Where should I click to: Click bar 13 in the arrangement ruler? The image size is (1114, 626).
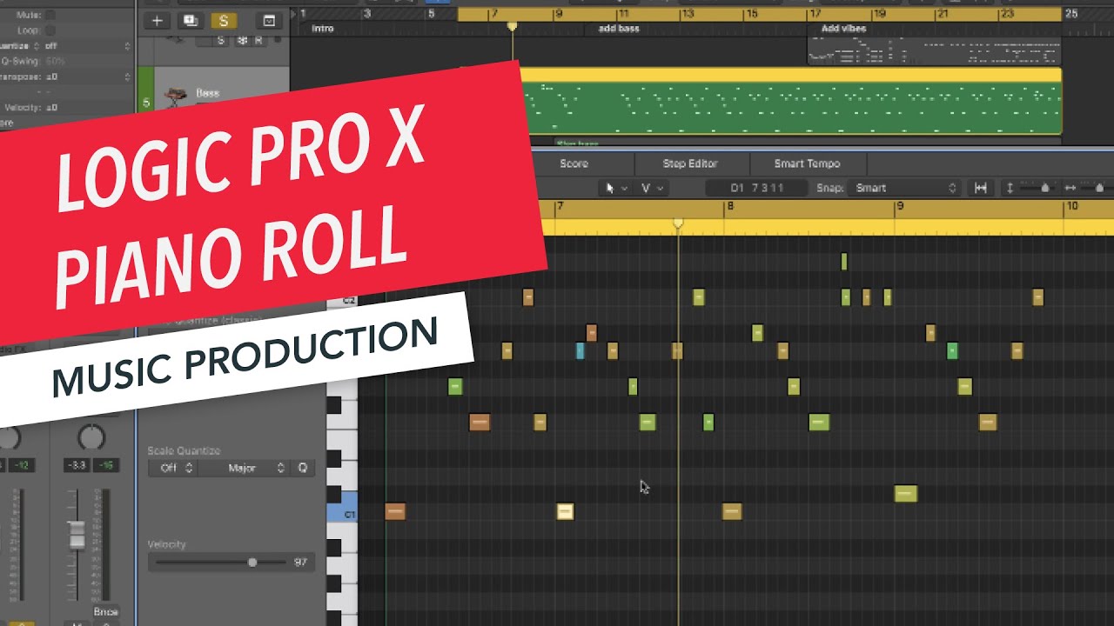pyautogui.click(x=687, y=14)
